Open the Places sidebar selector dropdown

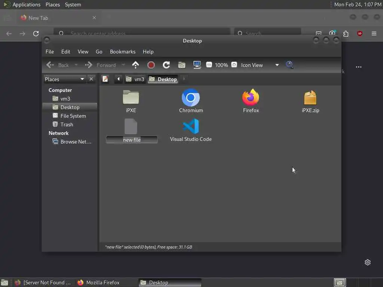[x=64, y=79]
